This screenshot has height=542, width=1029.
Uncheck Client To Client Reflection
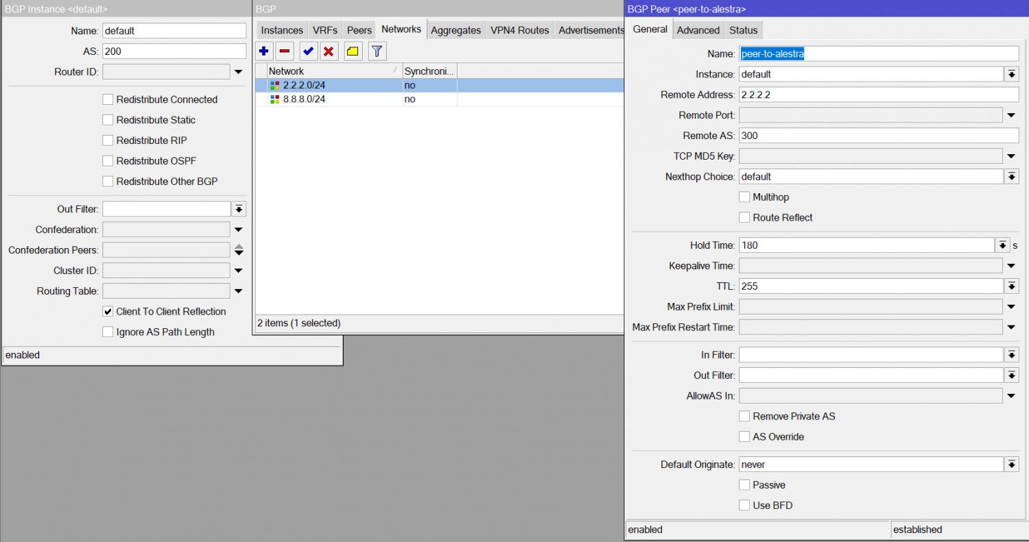click(x=108, y=312)
